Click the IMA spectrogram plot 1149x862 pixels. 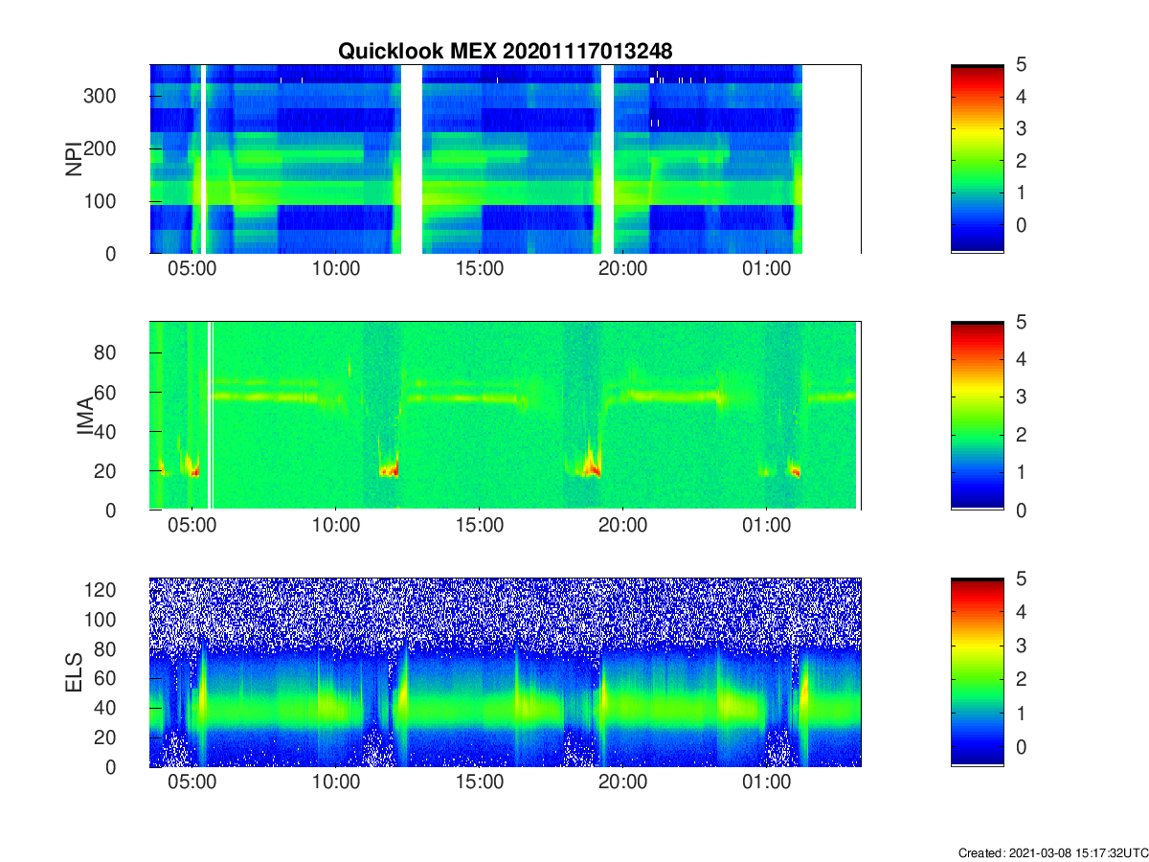tap(505, 416)
